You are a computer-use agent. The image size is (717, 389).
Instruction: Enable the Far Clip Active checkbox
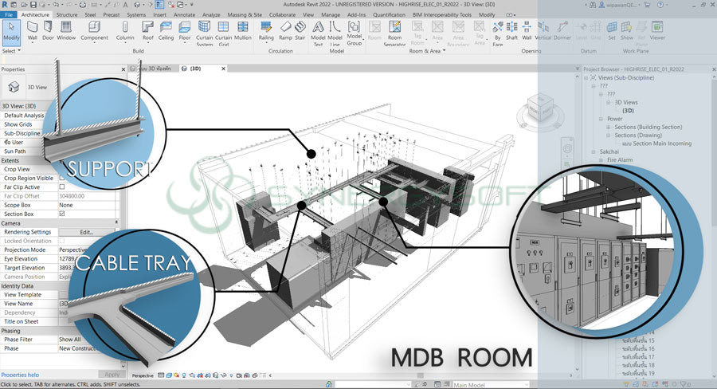point(62,187)
